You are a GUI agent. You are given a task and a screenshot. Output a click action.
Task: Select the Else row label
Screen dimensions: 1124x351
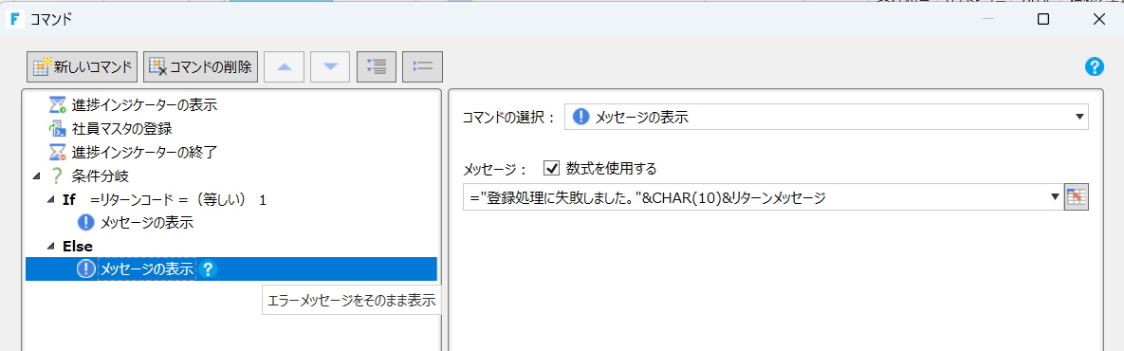(78, 247)
